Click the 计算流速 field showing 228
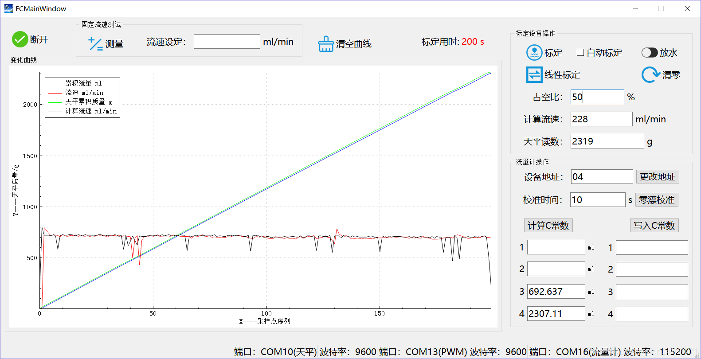The image size is (701, 359). 601,119
